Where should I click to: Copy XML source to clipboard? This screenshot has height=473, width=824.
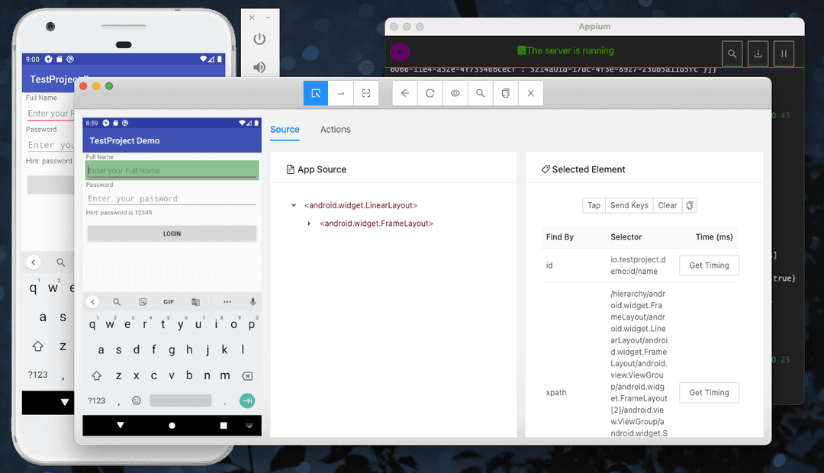(x=505, y=93)
